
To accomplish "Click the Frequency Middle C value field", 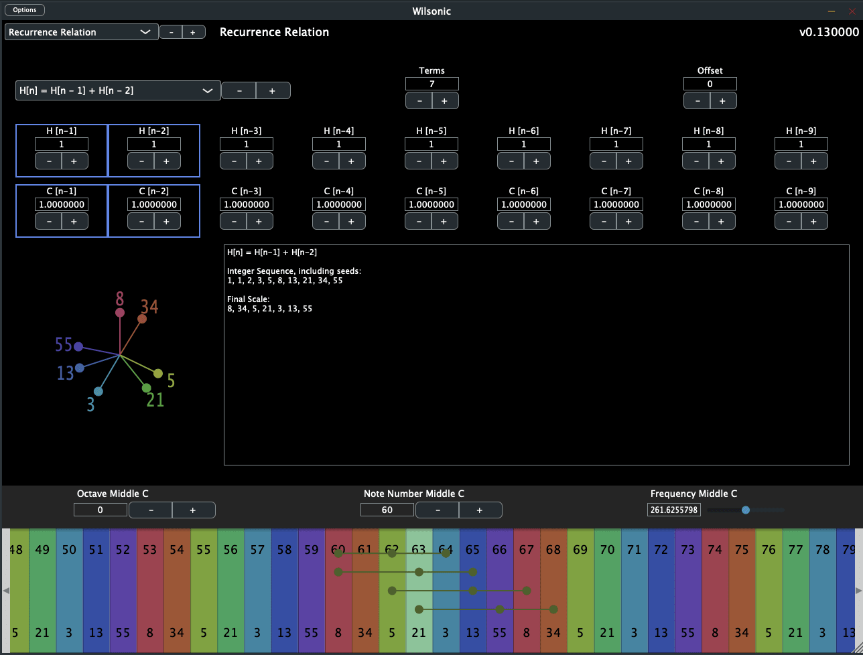I will click(x=674, y=510).
